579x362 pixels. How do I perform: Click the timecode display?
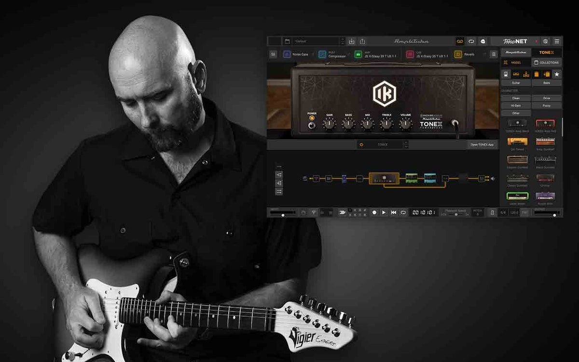[x=423, y=212]
